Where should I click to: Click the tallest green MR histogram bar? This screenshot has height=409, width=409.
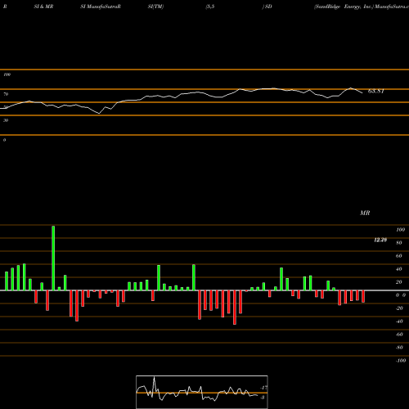pos(53,258)
